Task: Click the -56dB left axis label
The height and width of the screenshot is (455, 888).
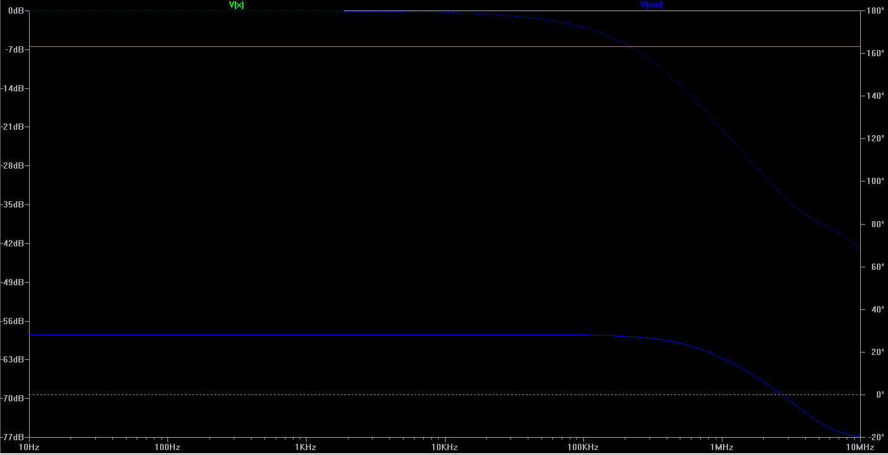Action: coord(13,322)
